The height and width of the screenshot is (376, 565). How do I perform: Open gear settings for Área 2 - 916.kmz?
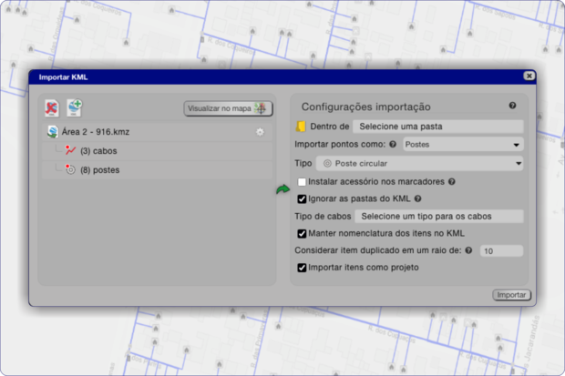coord(260,132)
